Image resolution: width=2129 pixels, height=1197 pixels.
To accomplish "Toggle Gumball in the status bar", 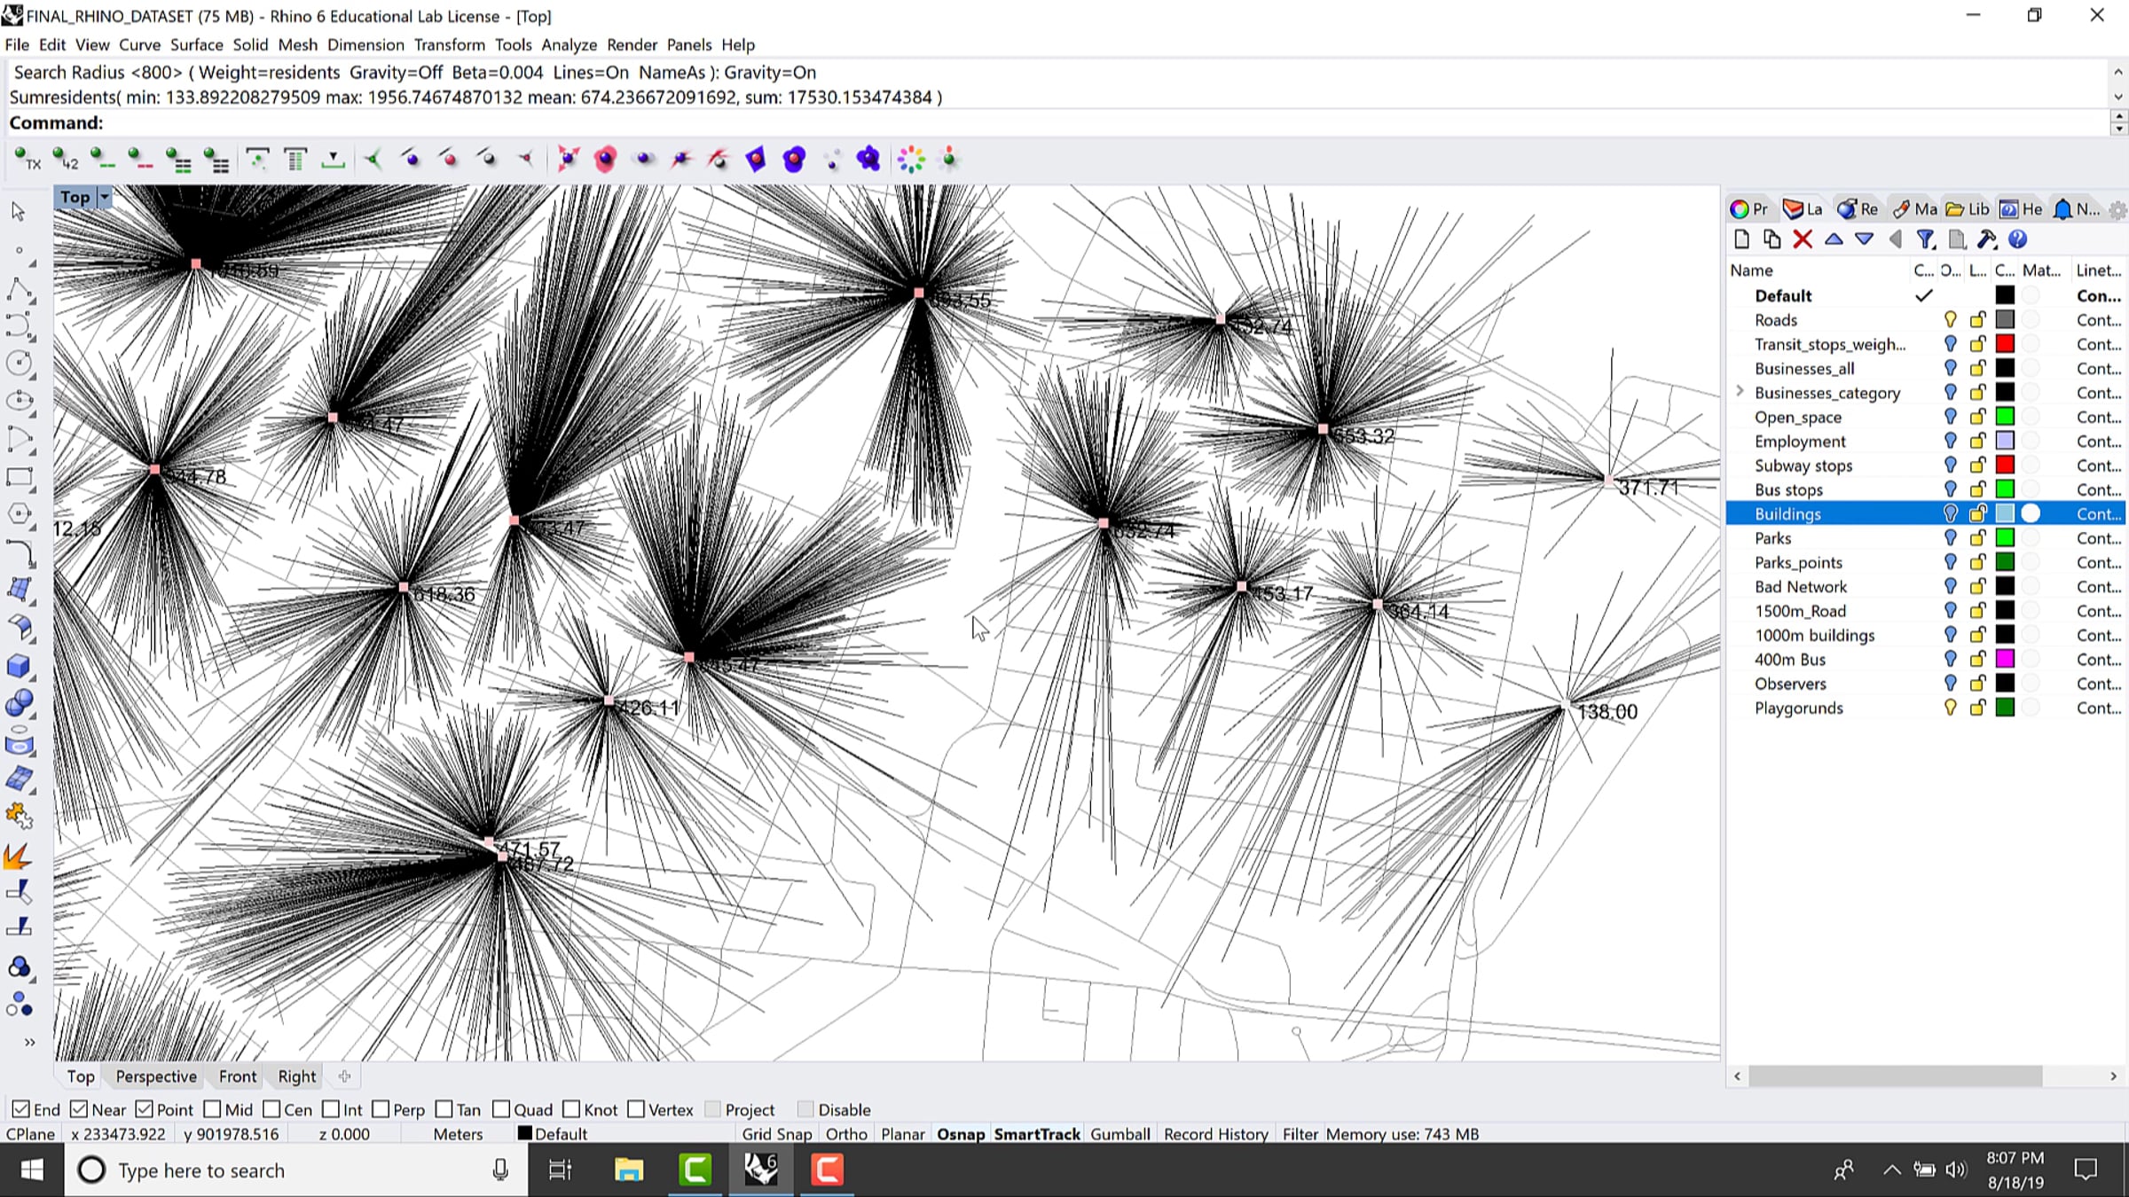I will pyautogui.click(x=1120, y=1134).
